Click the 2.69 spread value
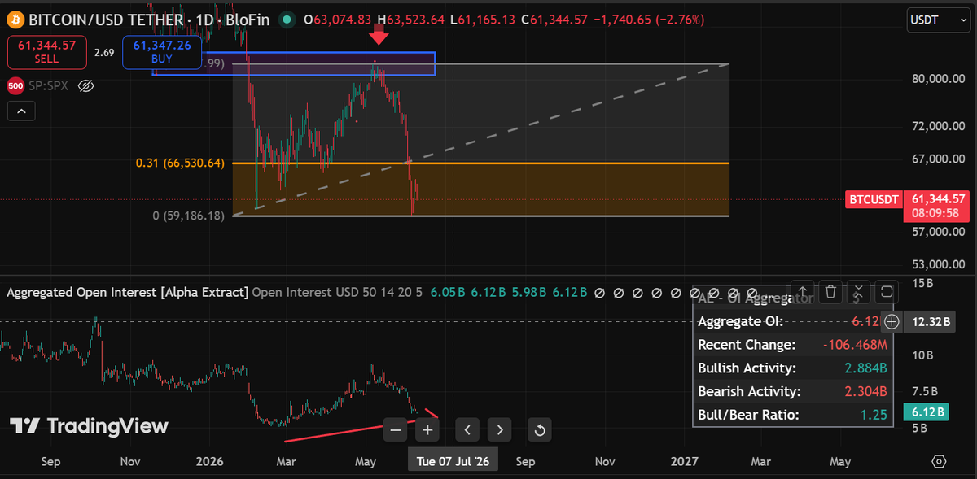This screenshot has width=977, height=479. (103, 53)
